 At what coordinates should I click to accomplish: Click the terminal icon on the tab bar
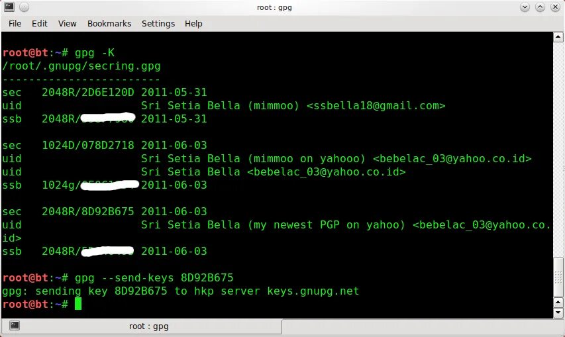tap(15, 326)
